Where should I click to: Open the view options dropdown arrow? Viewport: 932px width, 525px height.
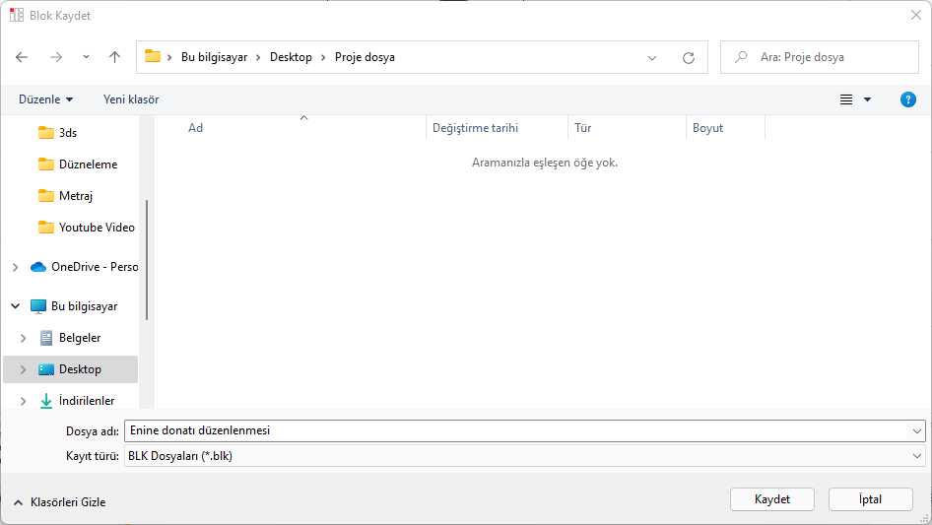pos(867,99)
